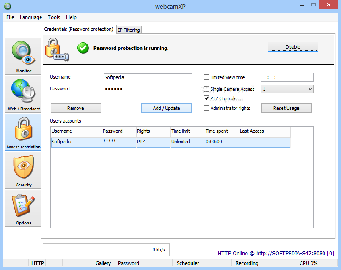341x270 pixels.
Task: Sort by the Rights column header
Action: pos(154,131)
